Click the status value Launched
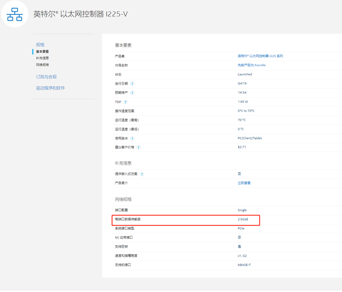 tap(245, 75)
